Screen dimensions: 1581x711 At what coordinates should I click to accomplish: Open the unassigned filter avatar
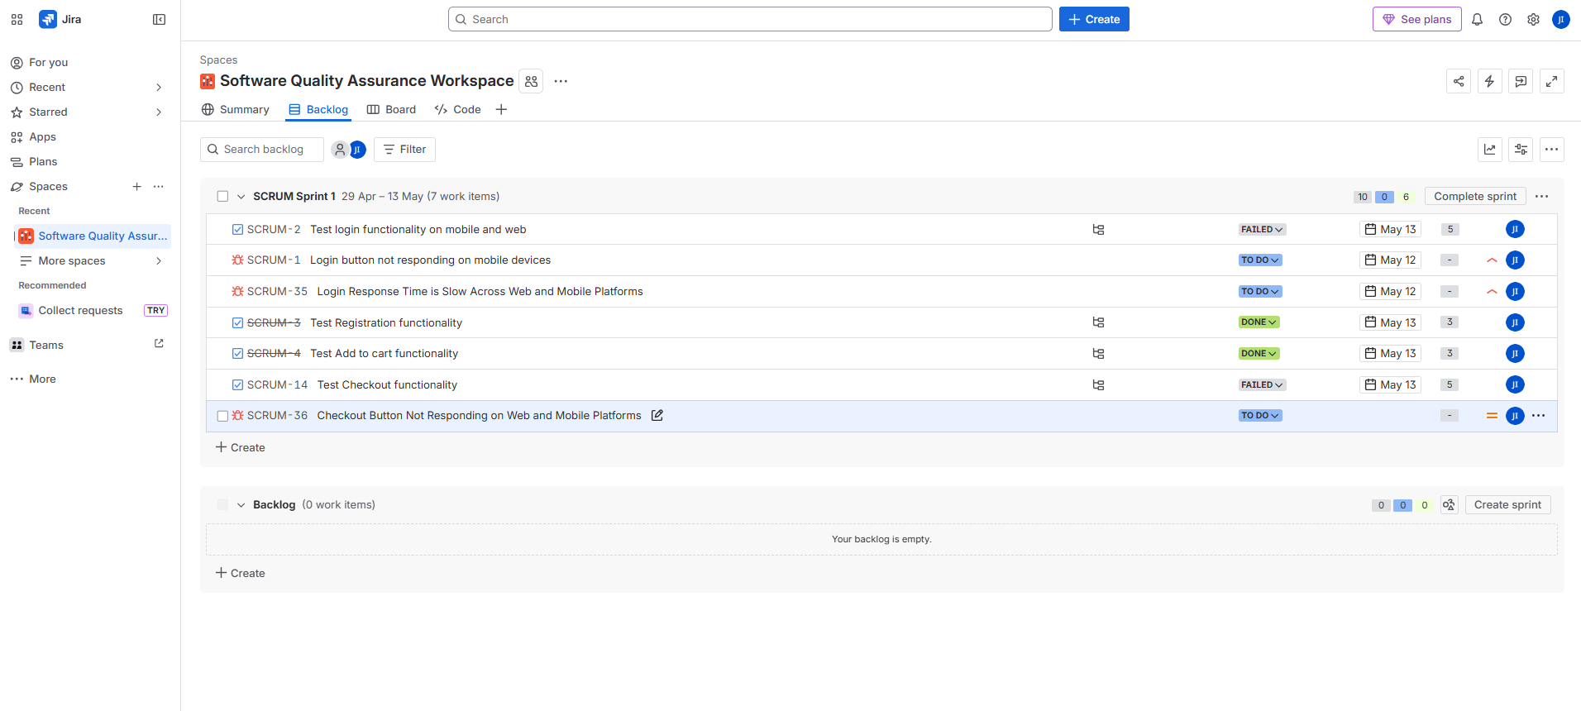click(x=339, y=150)
